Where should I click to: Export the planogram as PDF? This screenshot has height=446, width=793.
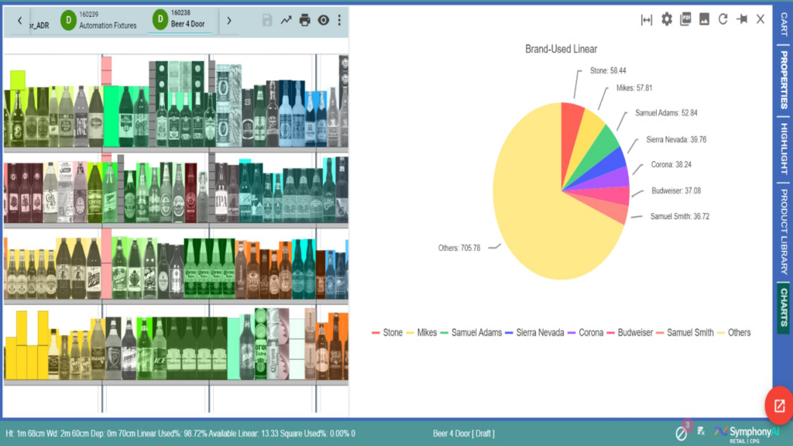[685, 19]
